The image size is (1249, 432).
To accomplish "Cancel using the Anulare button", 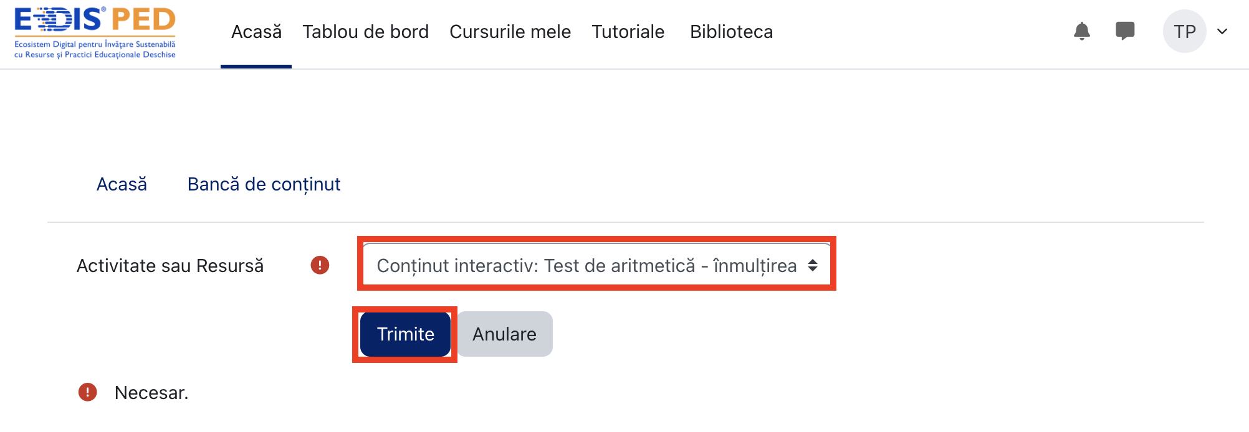I will point(504,334).
